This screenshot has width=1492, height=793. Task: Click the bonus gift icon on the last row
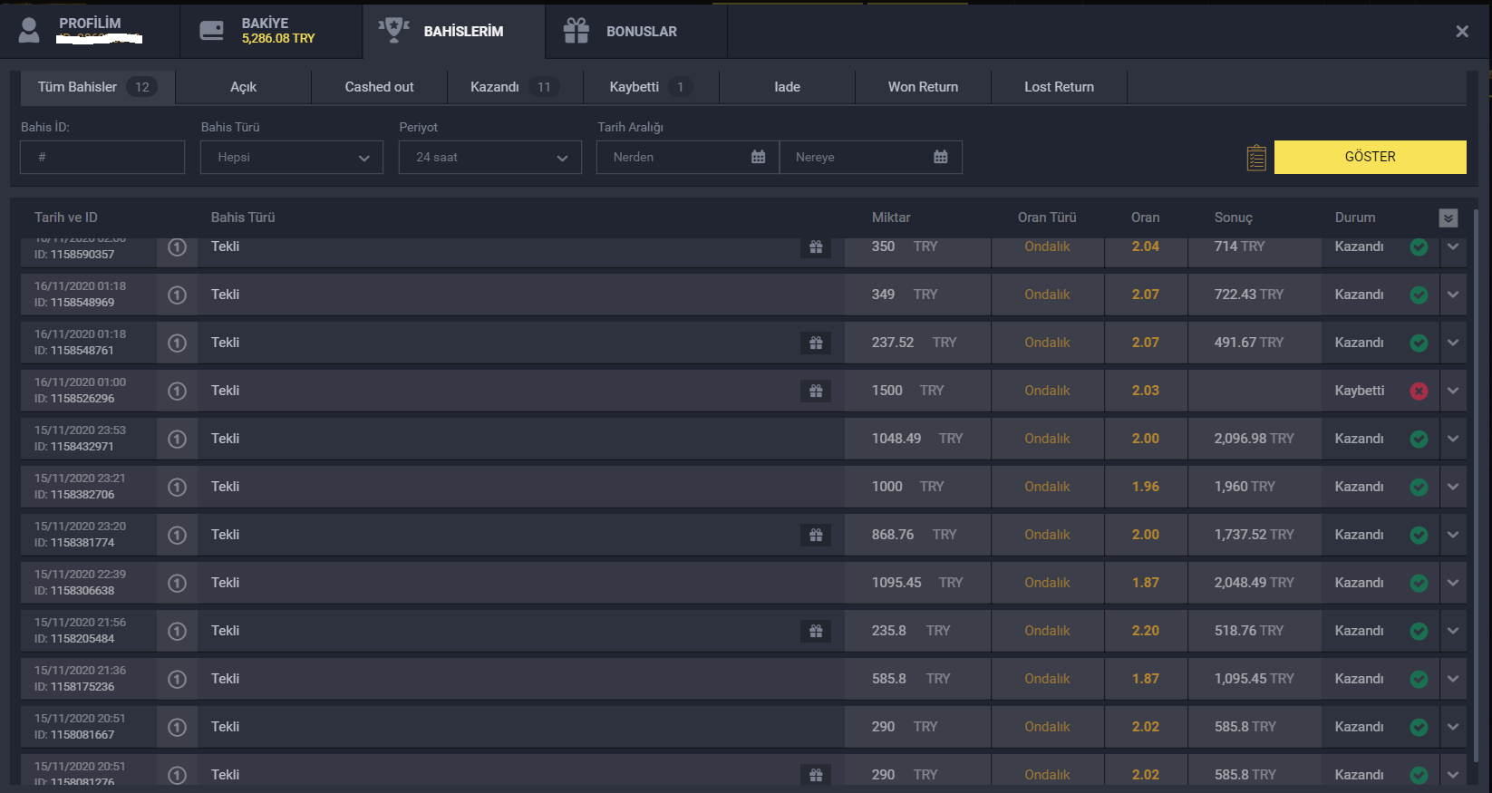pyautogui.click(x=816, y=775)
